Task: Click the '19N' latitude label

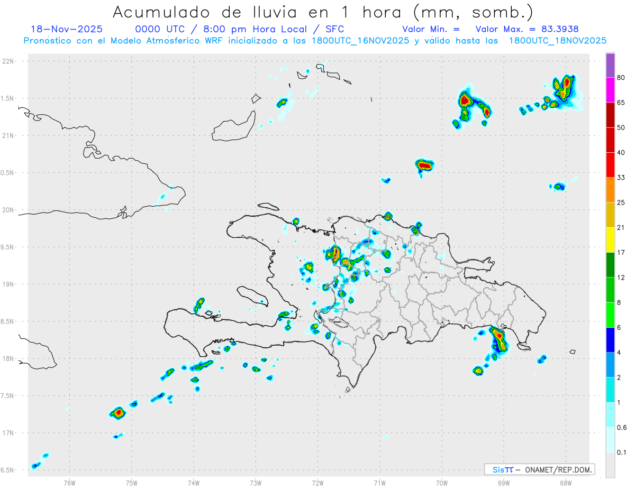Action: (9, 284)
